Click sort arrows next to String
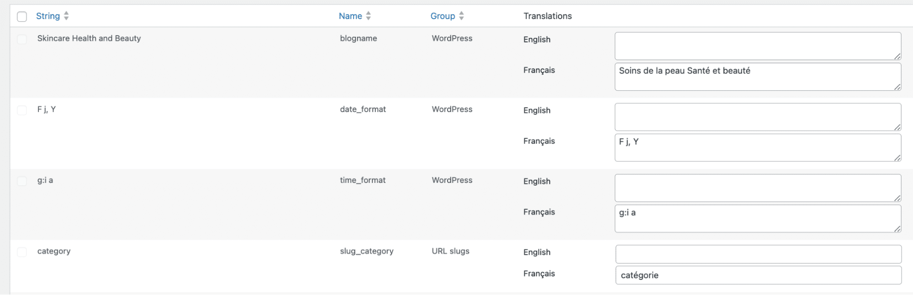 pos(66,16)
